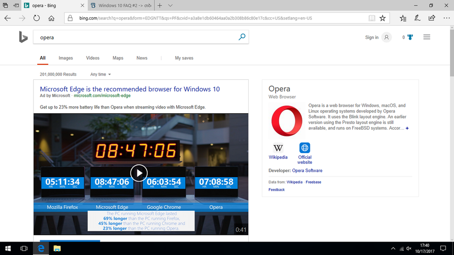This screenshot has width=454, height=255.
Task: Open the tab list dropdown chevron
Action: 170,5
